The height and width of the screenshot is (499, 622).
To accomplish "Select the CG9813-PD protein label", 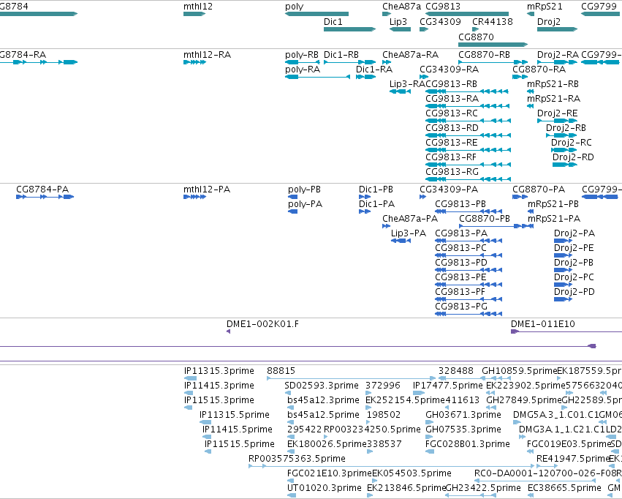I will tap(461, 263).
